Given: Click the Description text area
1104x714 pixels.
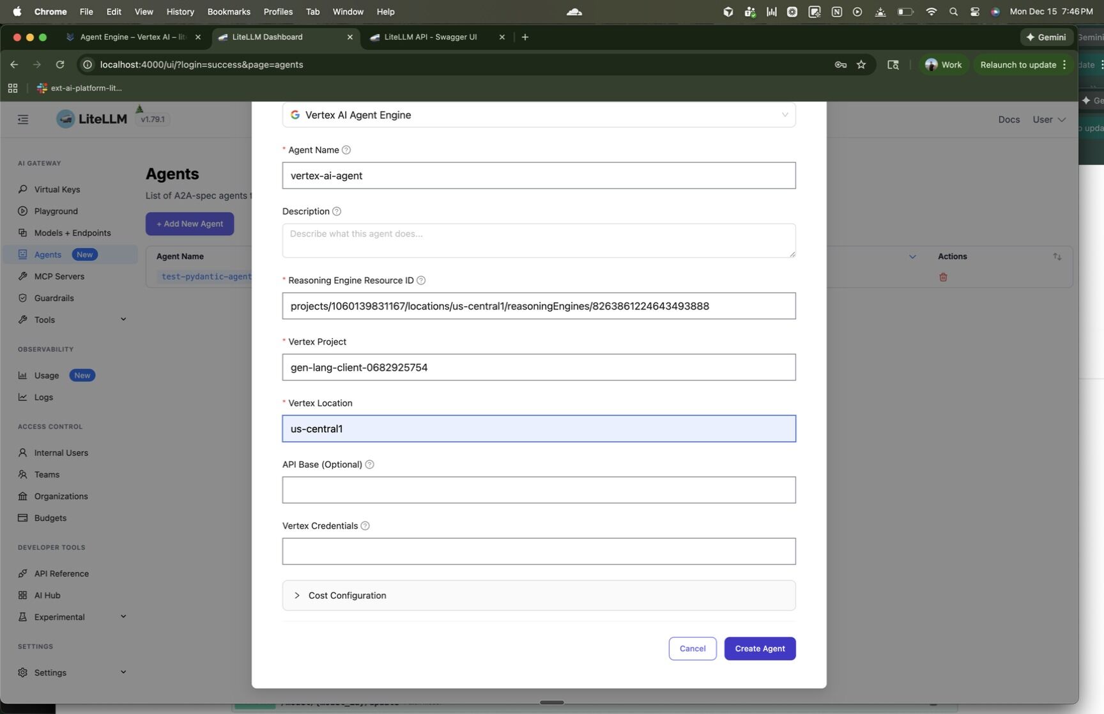Looking at the screenshot, I should click(x=539, y=241).
